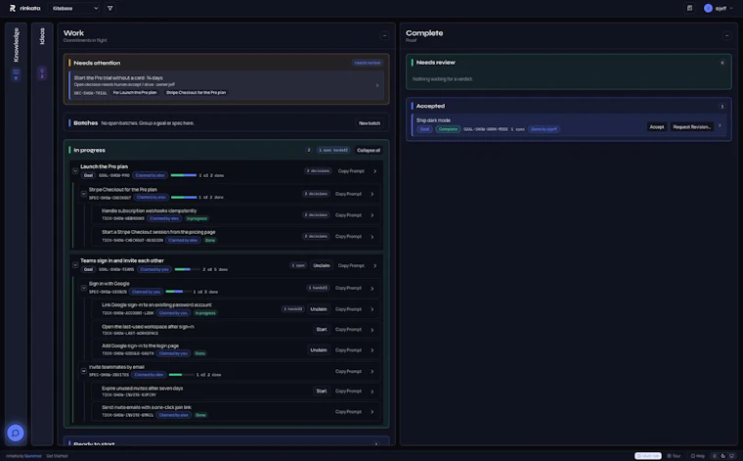Unclaim Link Google sign-in ticket
The image size is (743, 461).
coord(319,308)
